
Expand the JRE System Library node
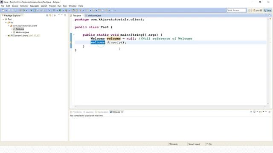pos(6,36)
